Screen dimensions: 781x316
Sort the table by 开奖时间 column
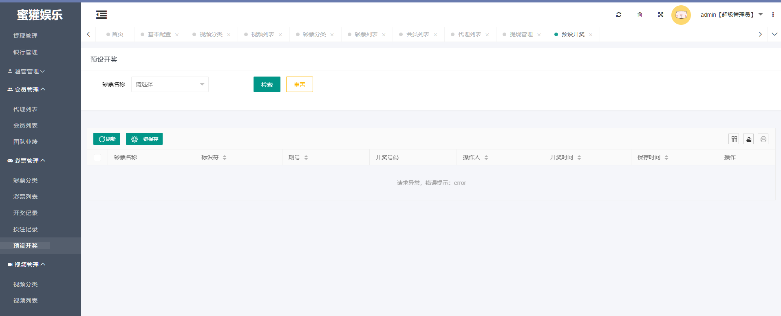[579, 158]
